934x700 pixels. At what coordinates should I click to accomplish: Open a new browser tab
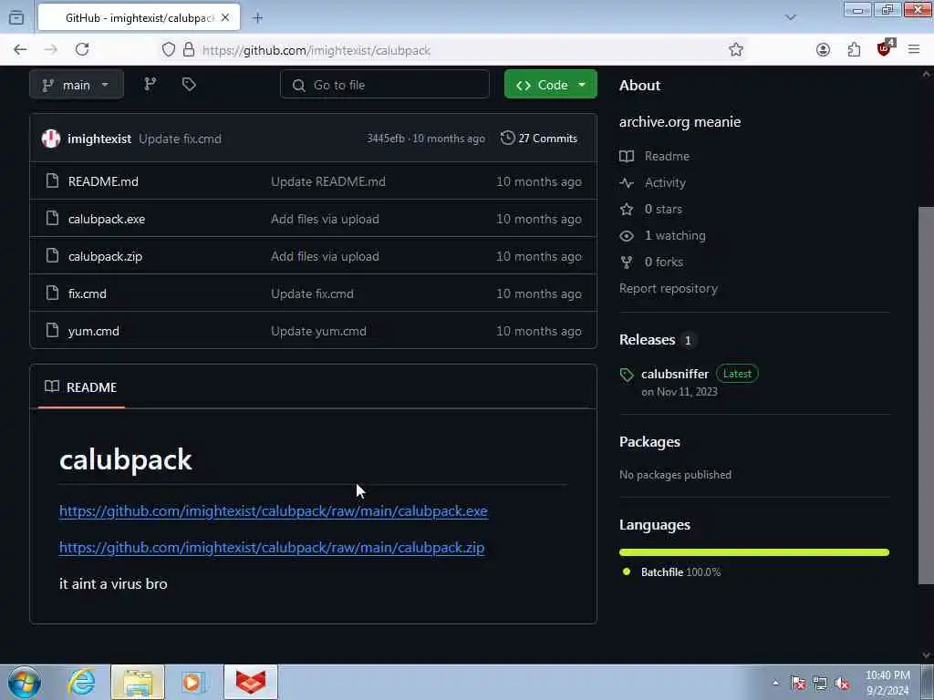pyautogui.click(x=257, y=18)
